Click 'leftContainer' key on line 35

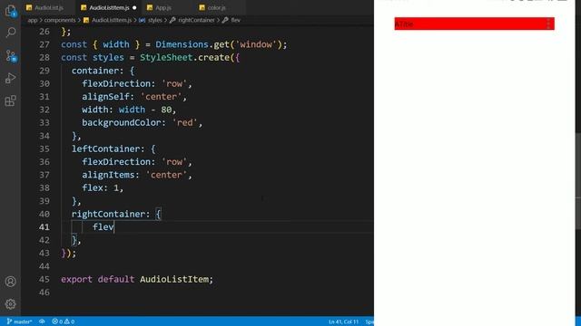pyautogui.click(x=105, y=149)
